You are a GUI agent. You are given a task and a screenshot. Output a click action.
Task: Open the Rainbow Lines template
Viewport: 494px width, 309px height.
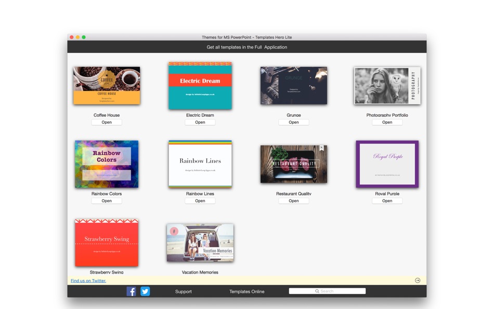[x=200, y=201]
